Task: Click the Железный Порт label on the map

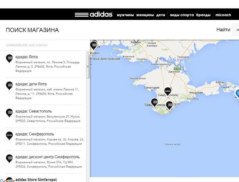Action: (128, 58)
